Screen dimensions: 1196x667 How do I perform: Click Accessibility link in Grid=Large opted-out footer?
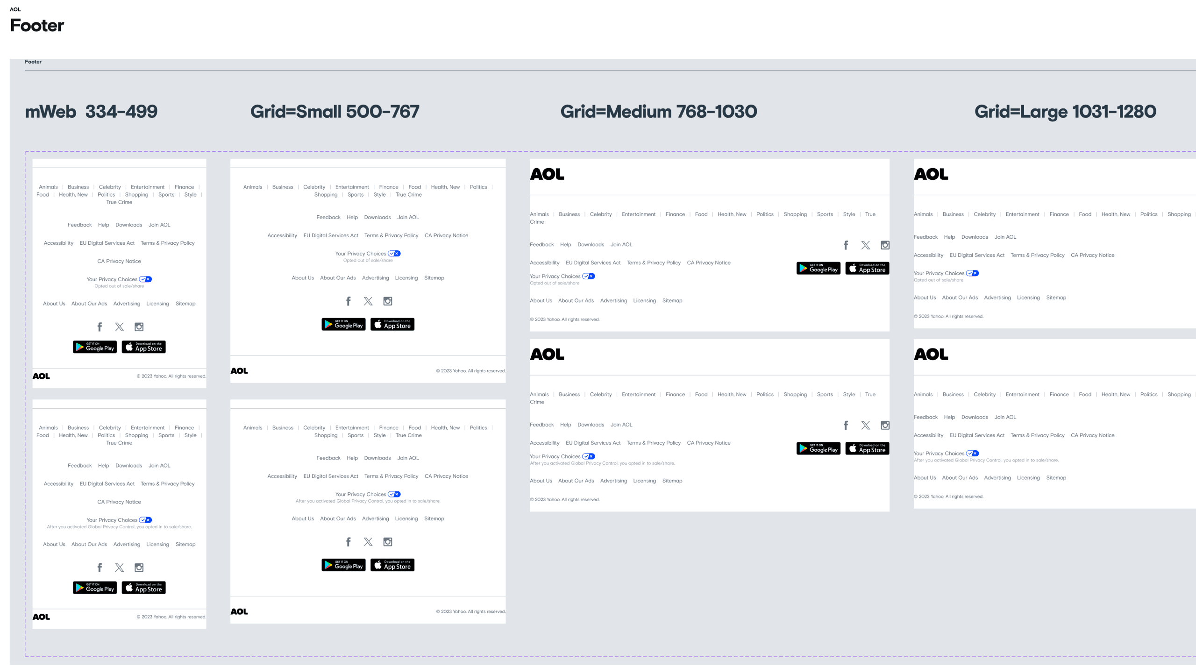pos(928,255)
